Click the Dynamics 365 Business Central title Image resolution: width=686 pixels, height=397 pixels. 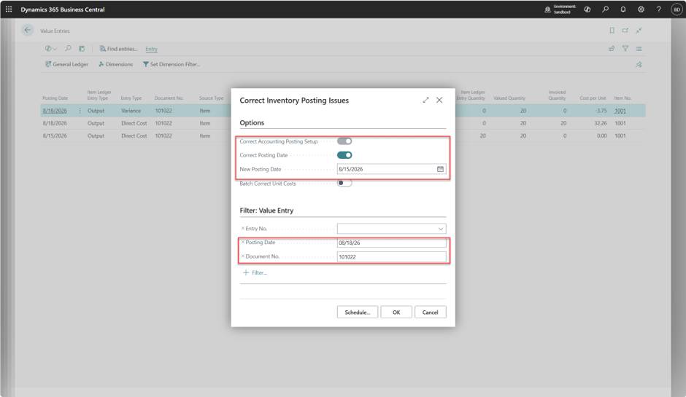(63, 9)
